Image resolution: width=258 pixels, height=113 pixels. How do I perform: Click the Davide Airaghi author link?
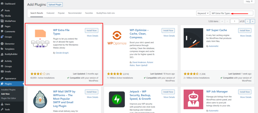[x=62, y=53]
